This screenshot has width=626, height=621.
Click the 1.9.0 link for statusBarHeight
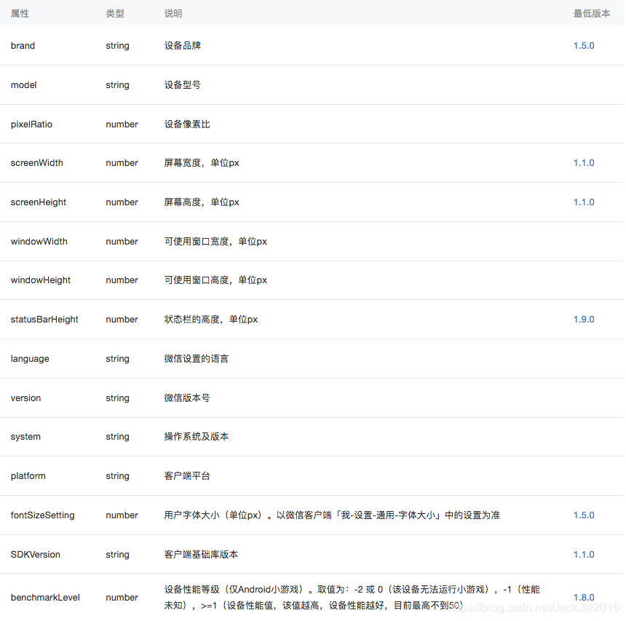[583, 319]
